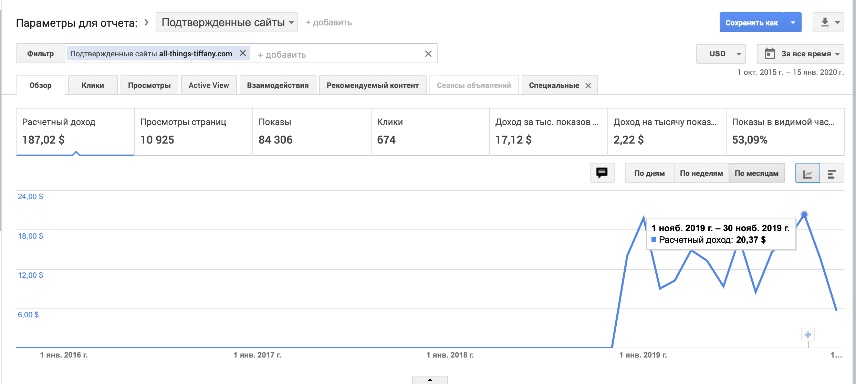Open the USD currency dropdown
856x384 pixels.
click(721, 54)
